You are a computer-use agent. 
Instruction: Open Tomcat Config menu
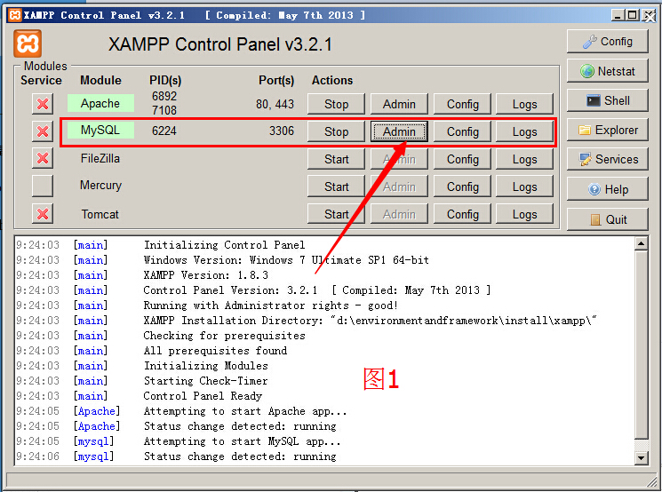pos(462,214)
